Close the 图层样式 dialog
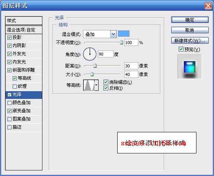 pyautogui.click(x=208, y=6)
